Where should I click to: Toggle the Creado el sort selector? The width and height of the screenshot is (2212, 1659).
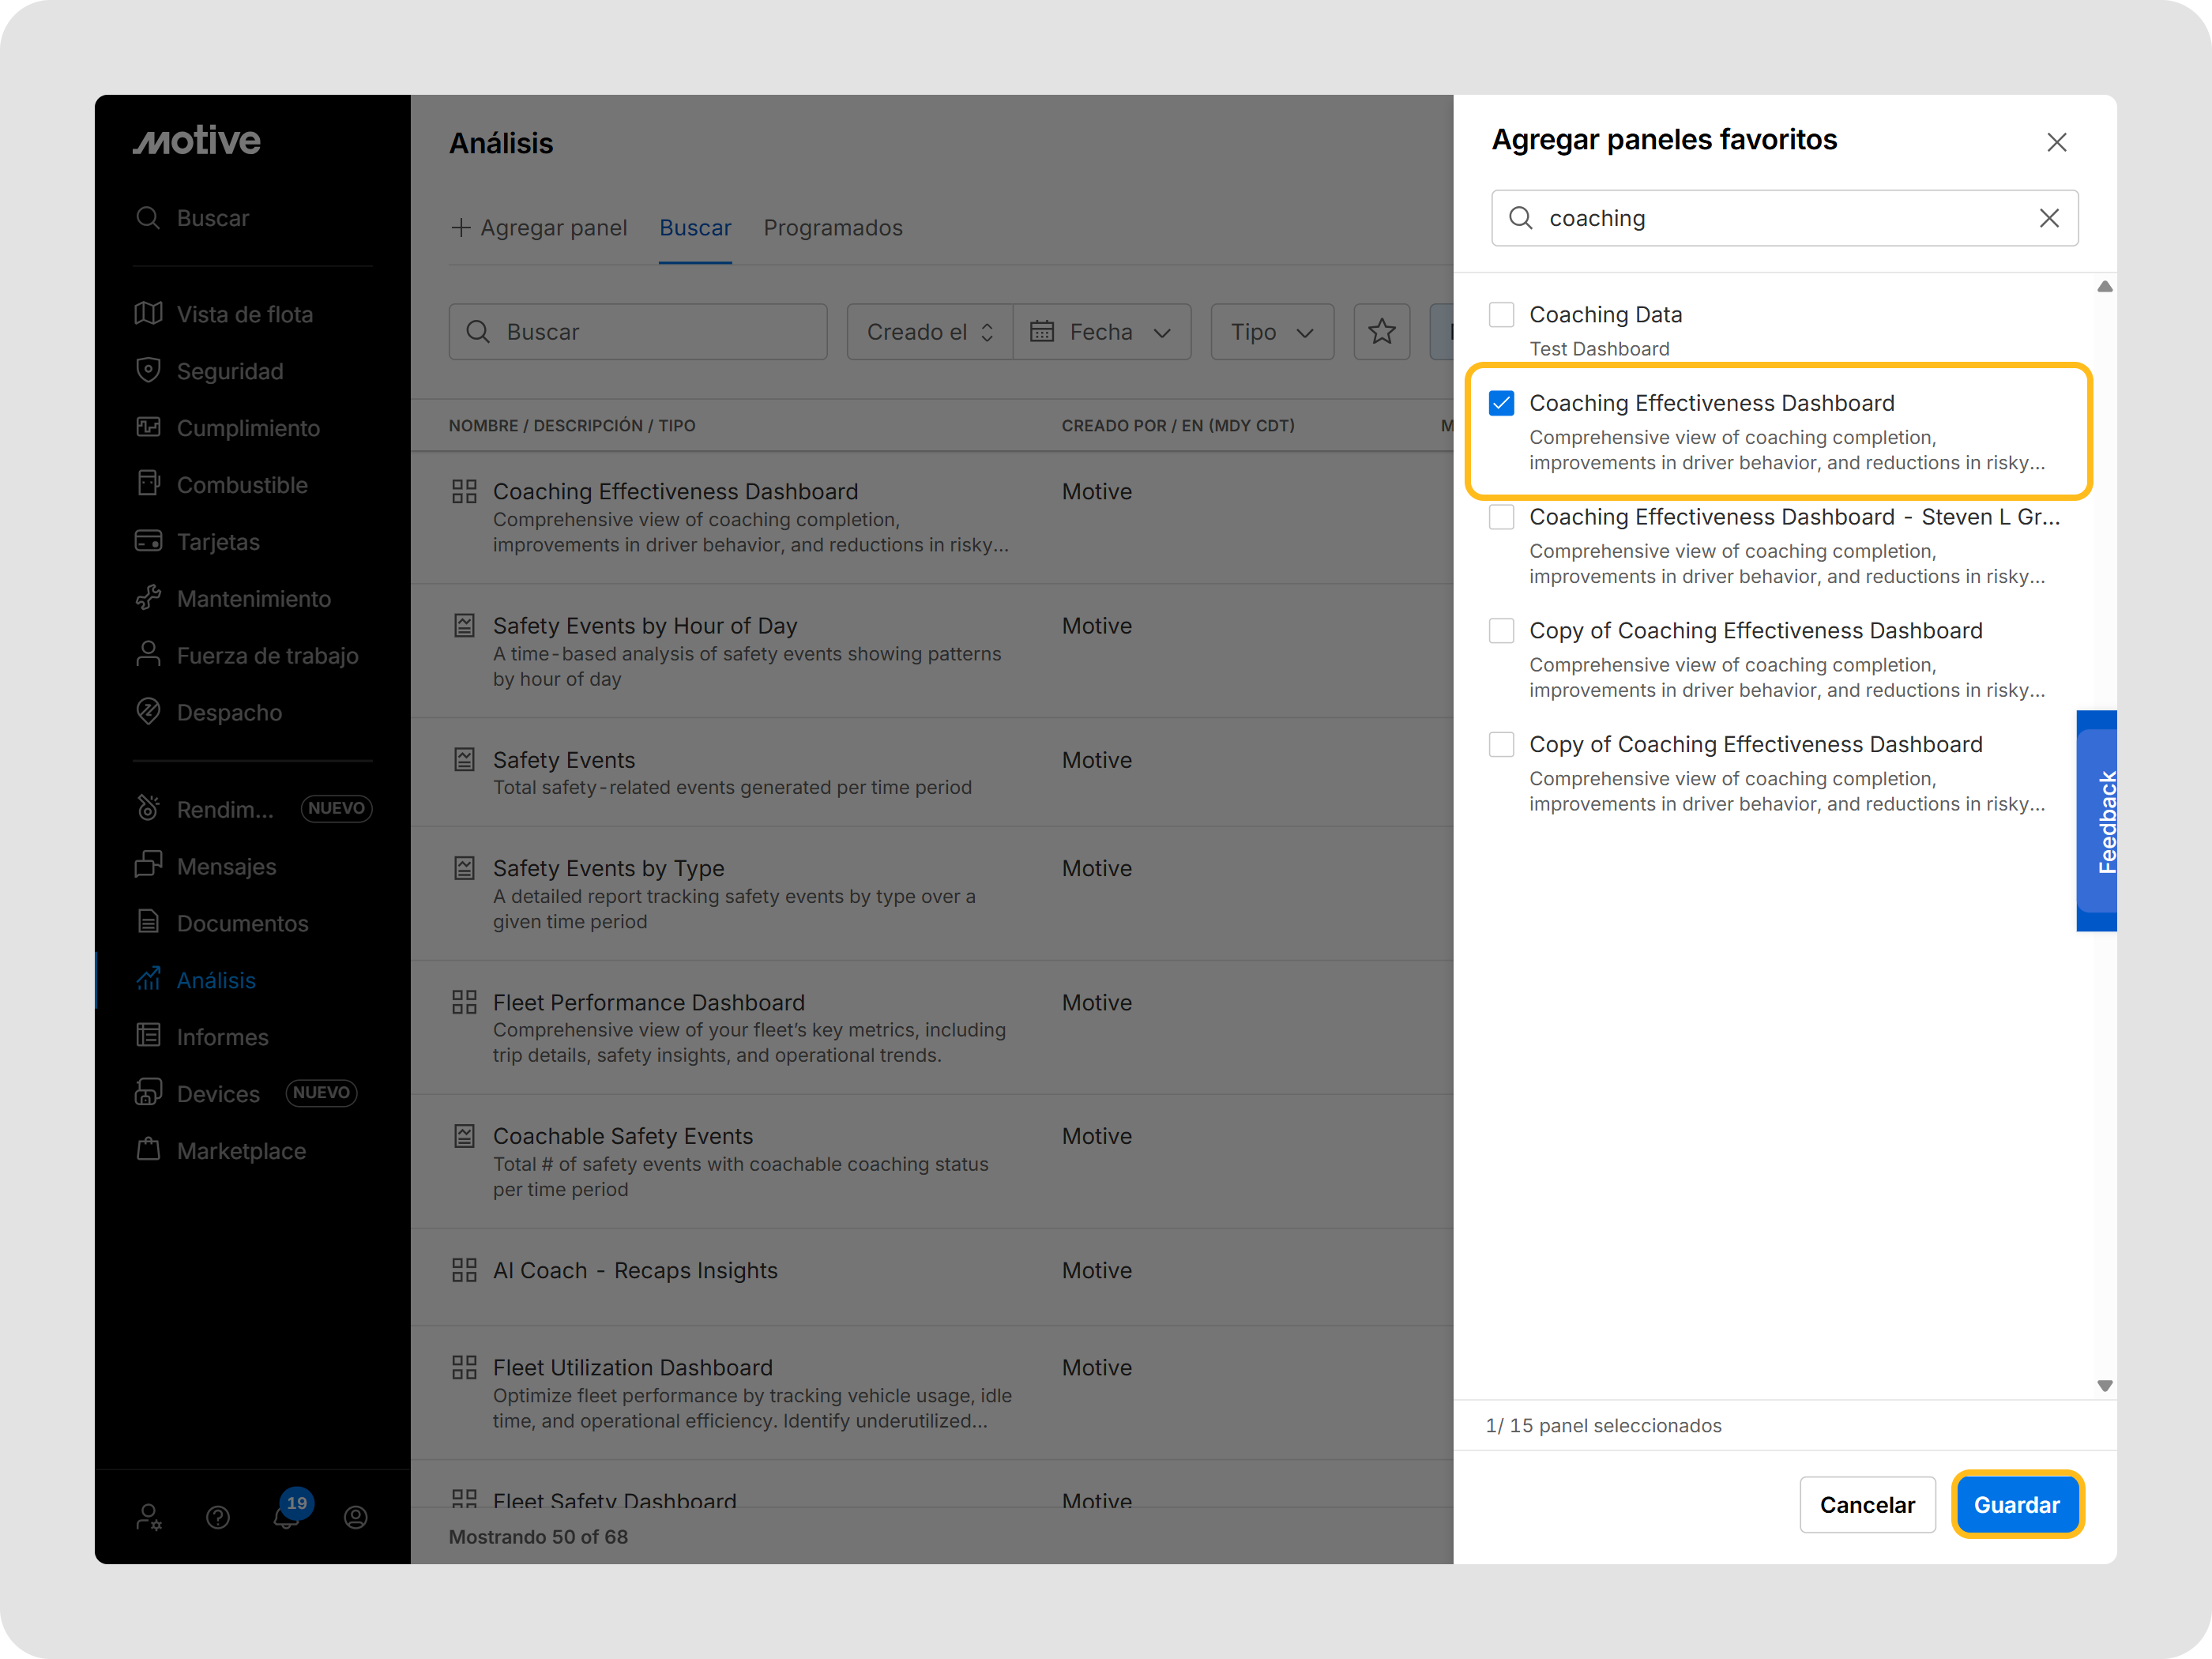(x=929, y=332)
